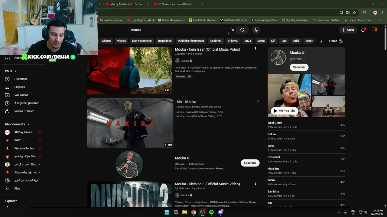Select the Ft bo9al filter chip
The width and height of the screenshot is (387, 217).
pos(233,41)
